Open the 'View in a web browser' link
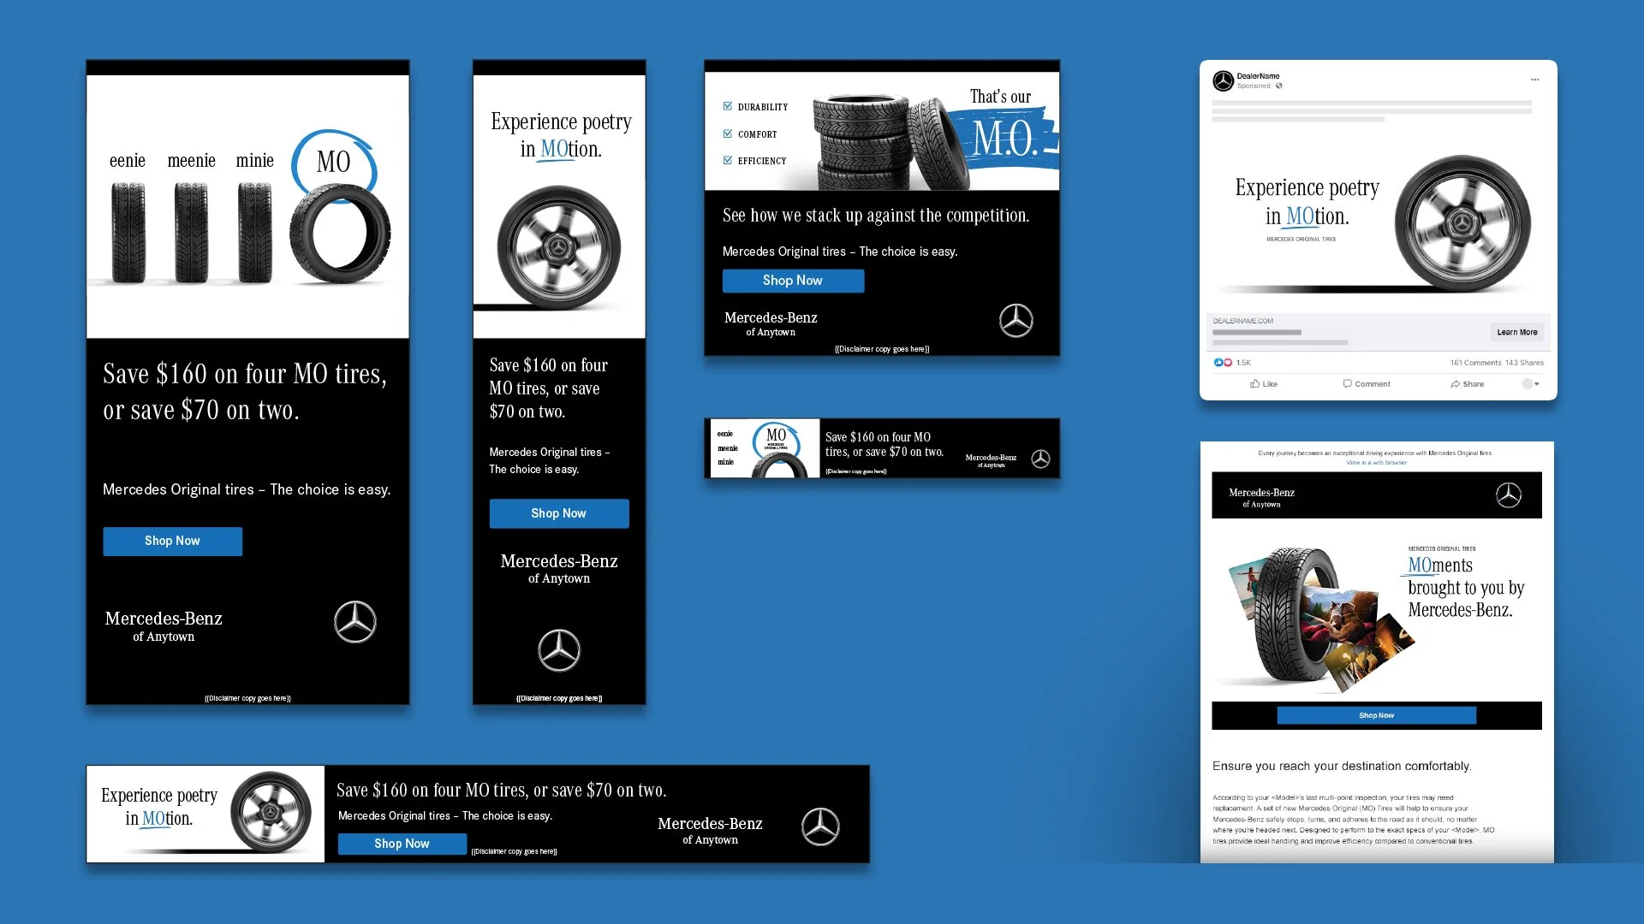The image size is (1644, 924). (x=1376, y=463)
